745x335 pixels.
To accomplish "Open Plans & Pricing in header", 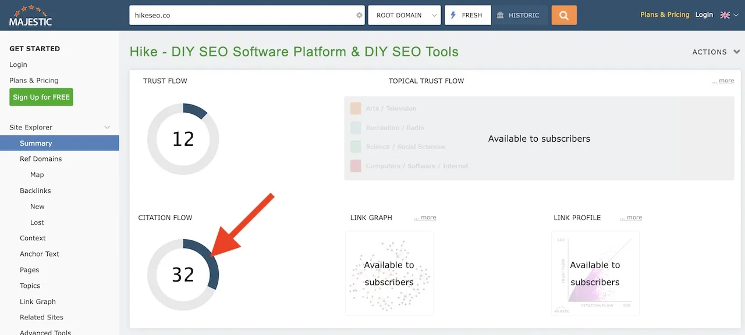I will 665,15.
